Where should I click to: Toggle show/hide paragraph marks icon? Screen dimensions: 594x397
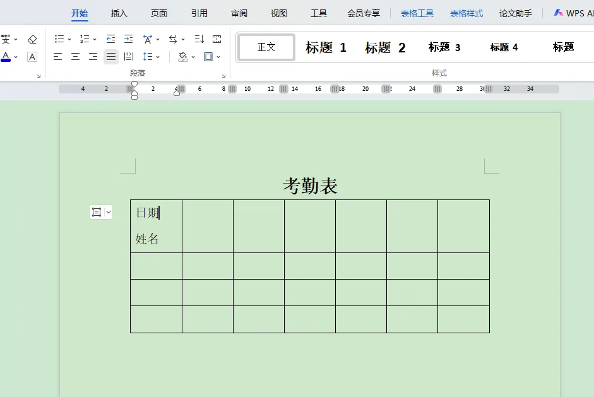tap(217, 39)
